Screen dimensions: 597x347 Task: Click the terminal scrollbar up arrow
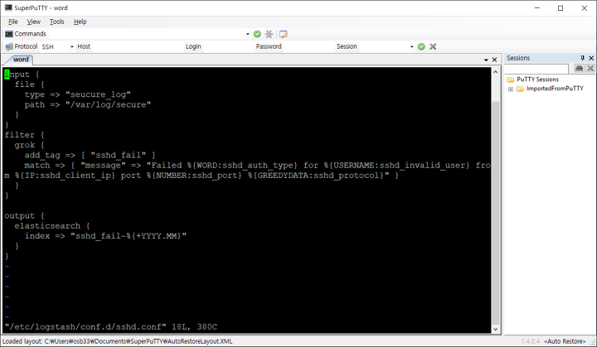pos(495,72)
